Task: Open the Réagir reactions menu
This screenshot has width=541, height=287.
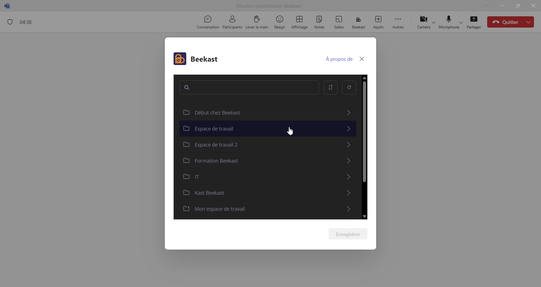Action: pyautogui.click(x=280, y=22)
